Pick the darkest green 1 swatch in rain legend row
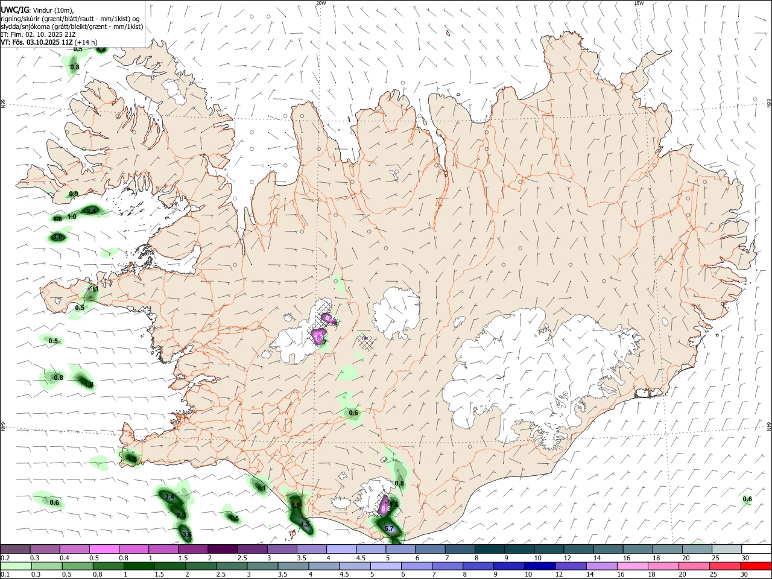The height and width of the screenshot is (579, 772). [x=139, y=566]
